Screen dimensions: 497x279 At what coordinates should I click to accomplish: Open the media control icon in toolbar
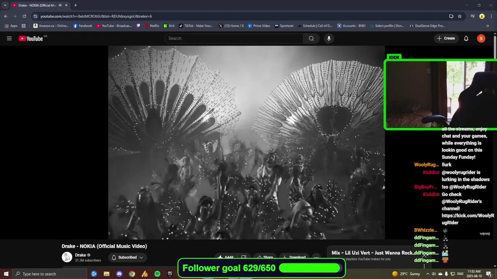coord(473,16)
